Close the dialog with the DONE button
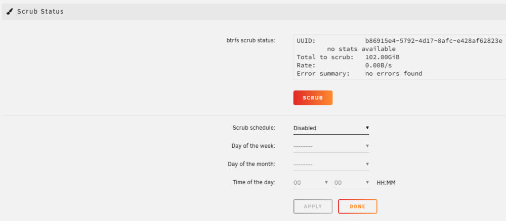 tap(358, 206)
